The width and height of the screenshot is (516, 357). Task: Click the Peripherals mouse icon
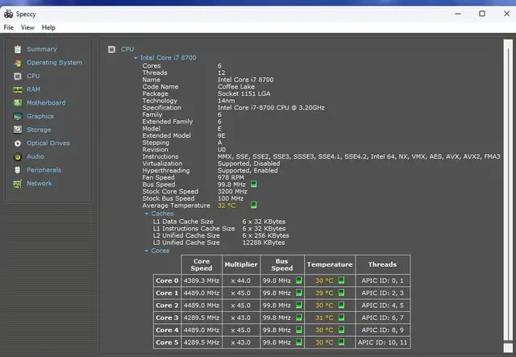coord(18,170)
